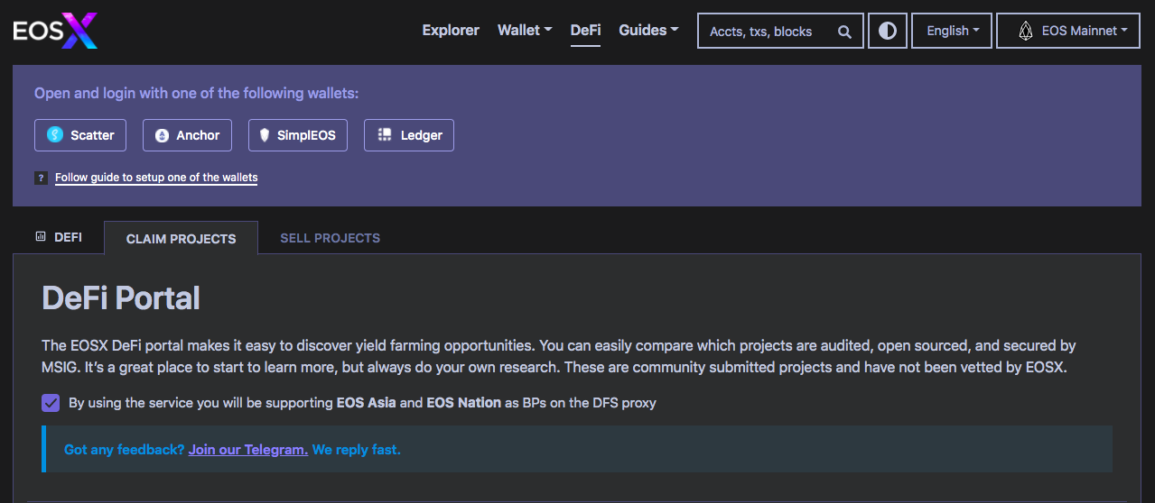Switch to the SELL PROJECTS tab
The width and height of the screenshot is (1155, 503).
(330, 239)
